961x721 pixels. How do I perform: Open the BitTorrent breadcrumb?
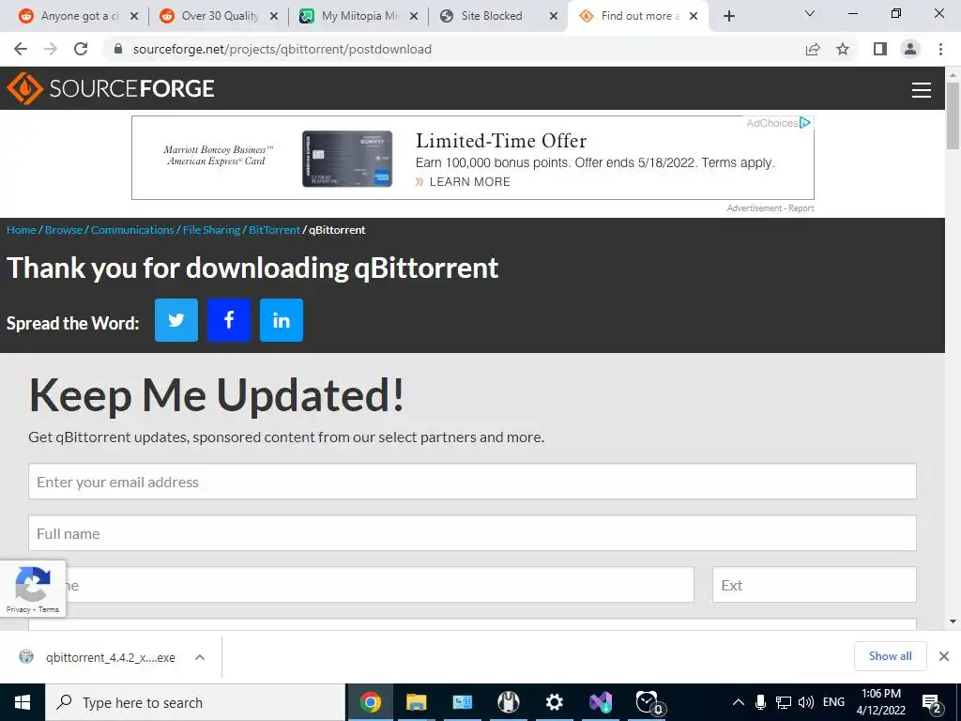[x=275, y=230]
